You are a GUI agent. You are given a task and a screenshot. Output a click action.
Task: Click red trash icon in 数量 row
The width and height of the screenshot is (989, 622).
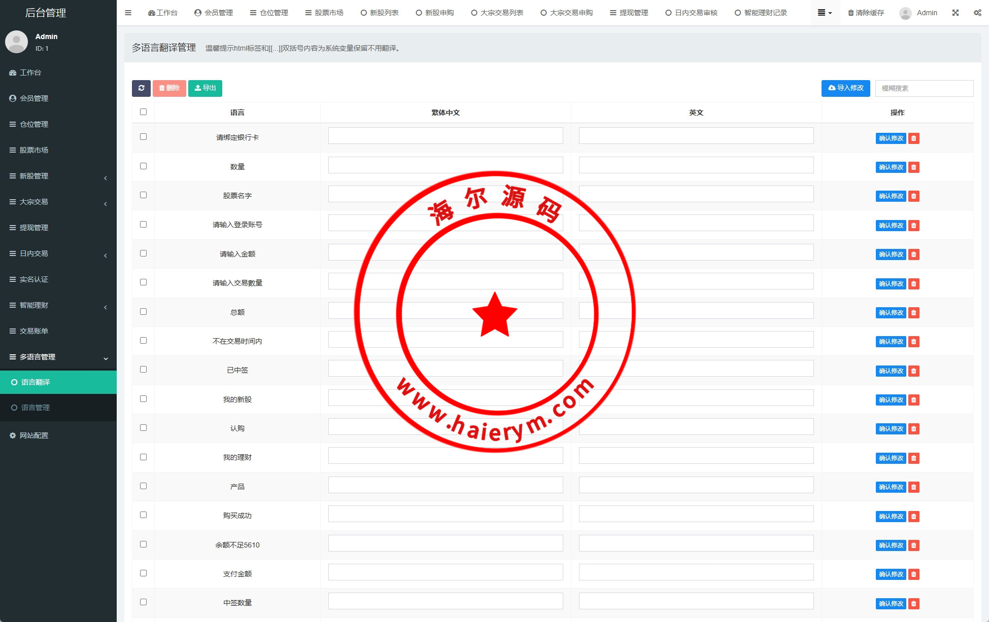click(x=914, y=167)
